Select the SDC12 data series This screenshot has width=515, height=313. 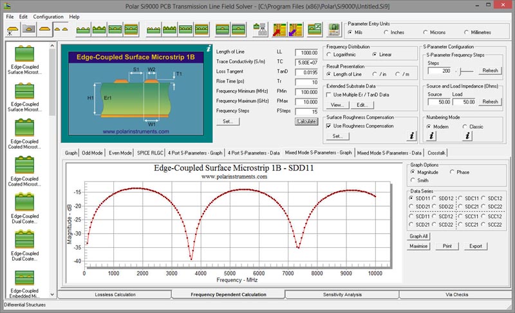492,198
